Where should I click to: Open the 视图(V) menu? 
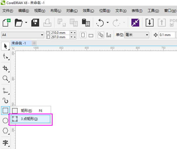40,11
